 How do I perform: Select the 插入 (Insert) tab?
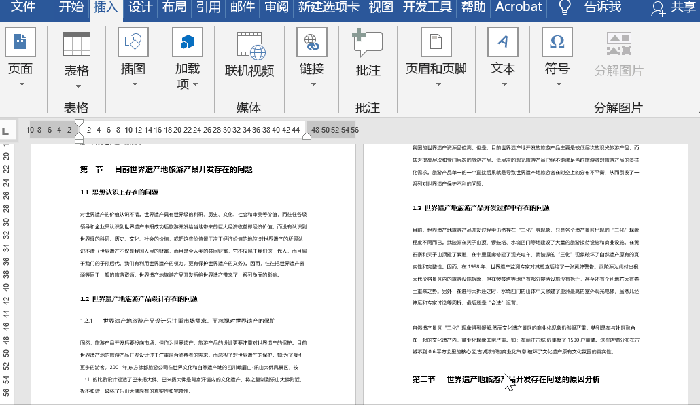pos(105,7)
